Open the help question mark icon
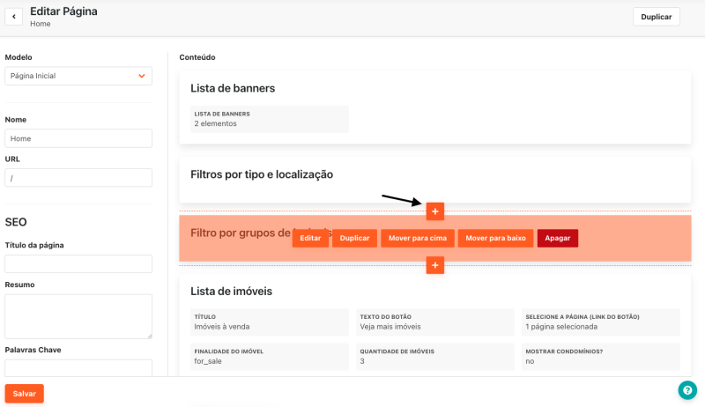The height and width of the screenshot is (407, 705). pos(687,390)
